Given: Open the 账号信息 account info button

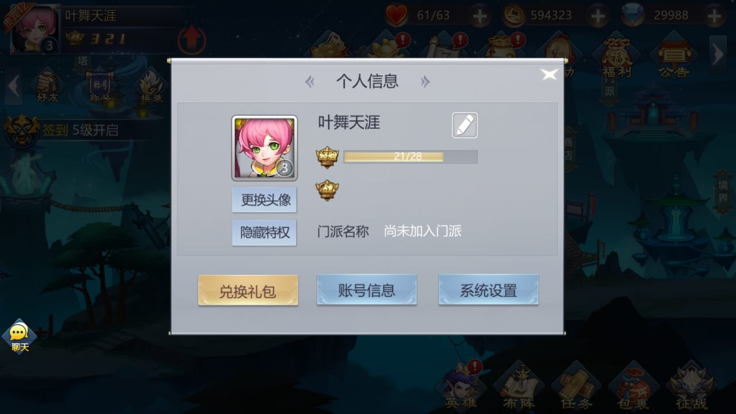Looking at the screenshot, I should click(367, 290).
